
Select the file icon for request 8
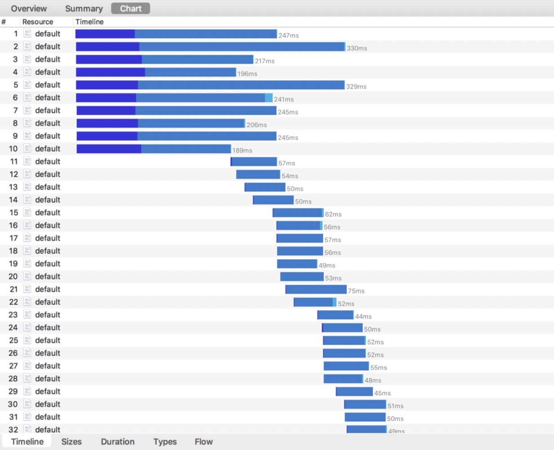coord(27,123)
